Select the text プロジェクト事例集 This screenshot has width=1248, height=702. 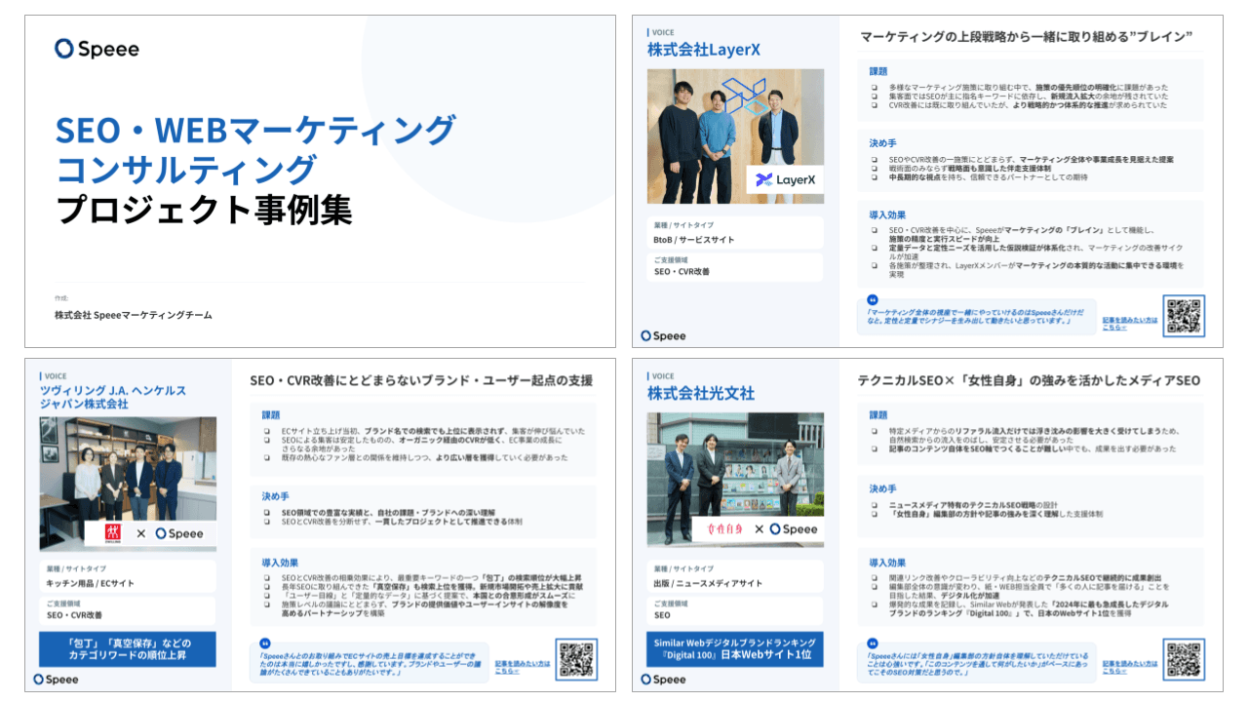point(204,210)
